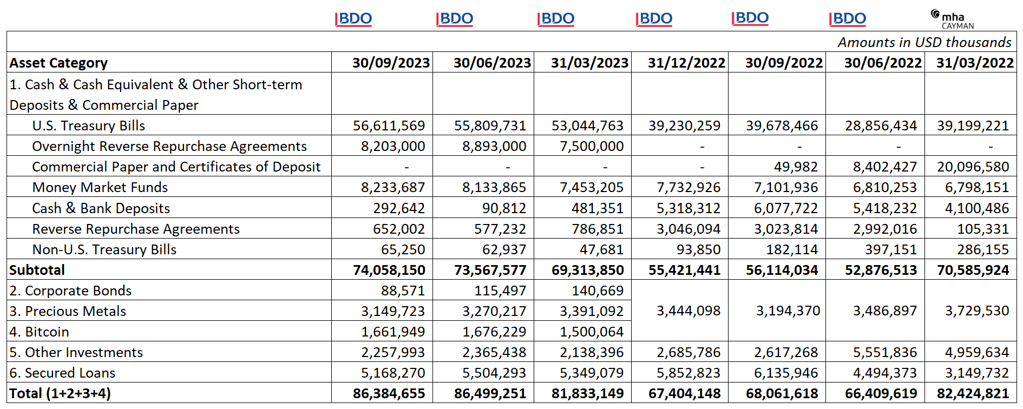Click the overnight repo value 7,500,000
Image resolution: width=1023 pixels, height=409 pixels.
tap(592, 146)
